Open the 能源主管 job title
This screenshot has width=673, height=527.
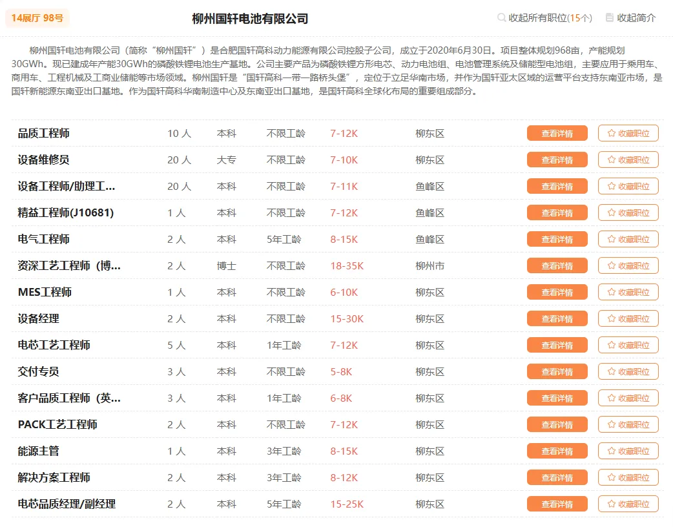coord(38,451)
